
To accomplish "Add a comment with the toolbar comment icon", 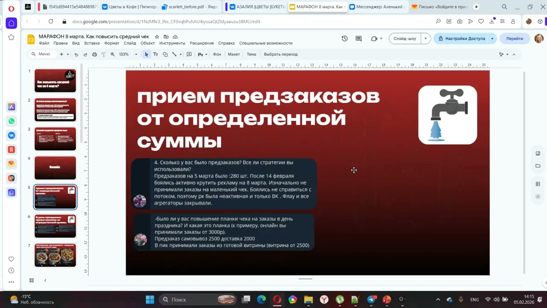I will pyautogui.click(x=189, y=54).
